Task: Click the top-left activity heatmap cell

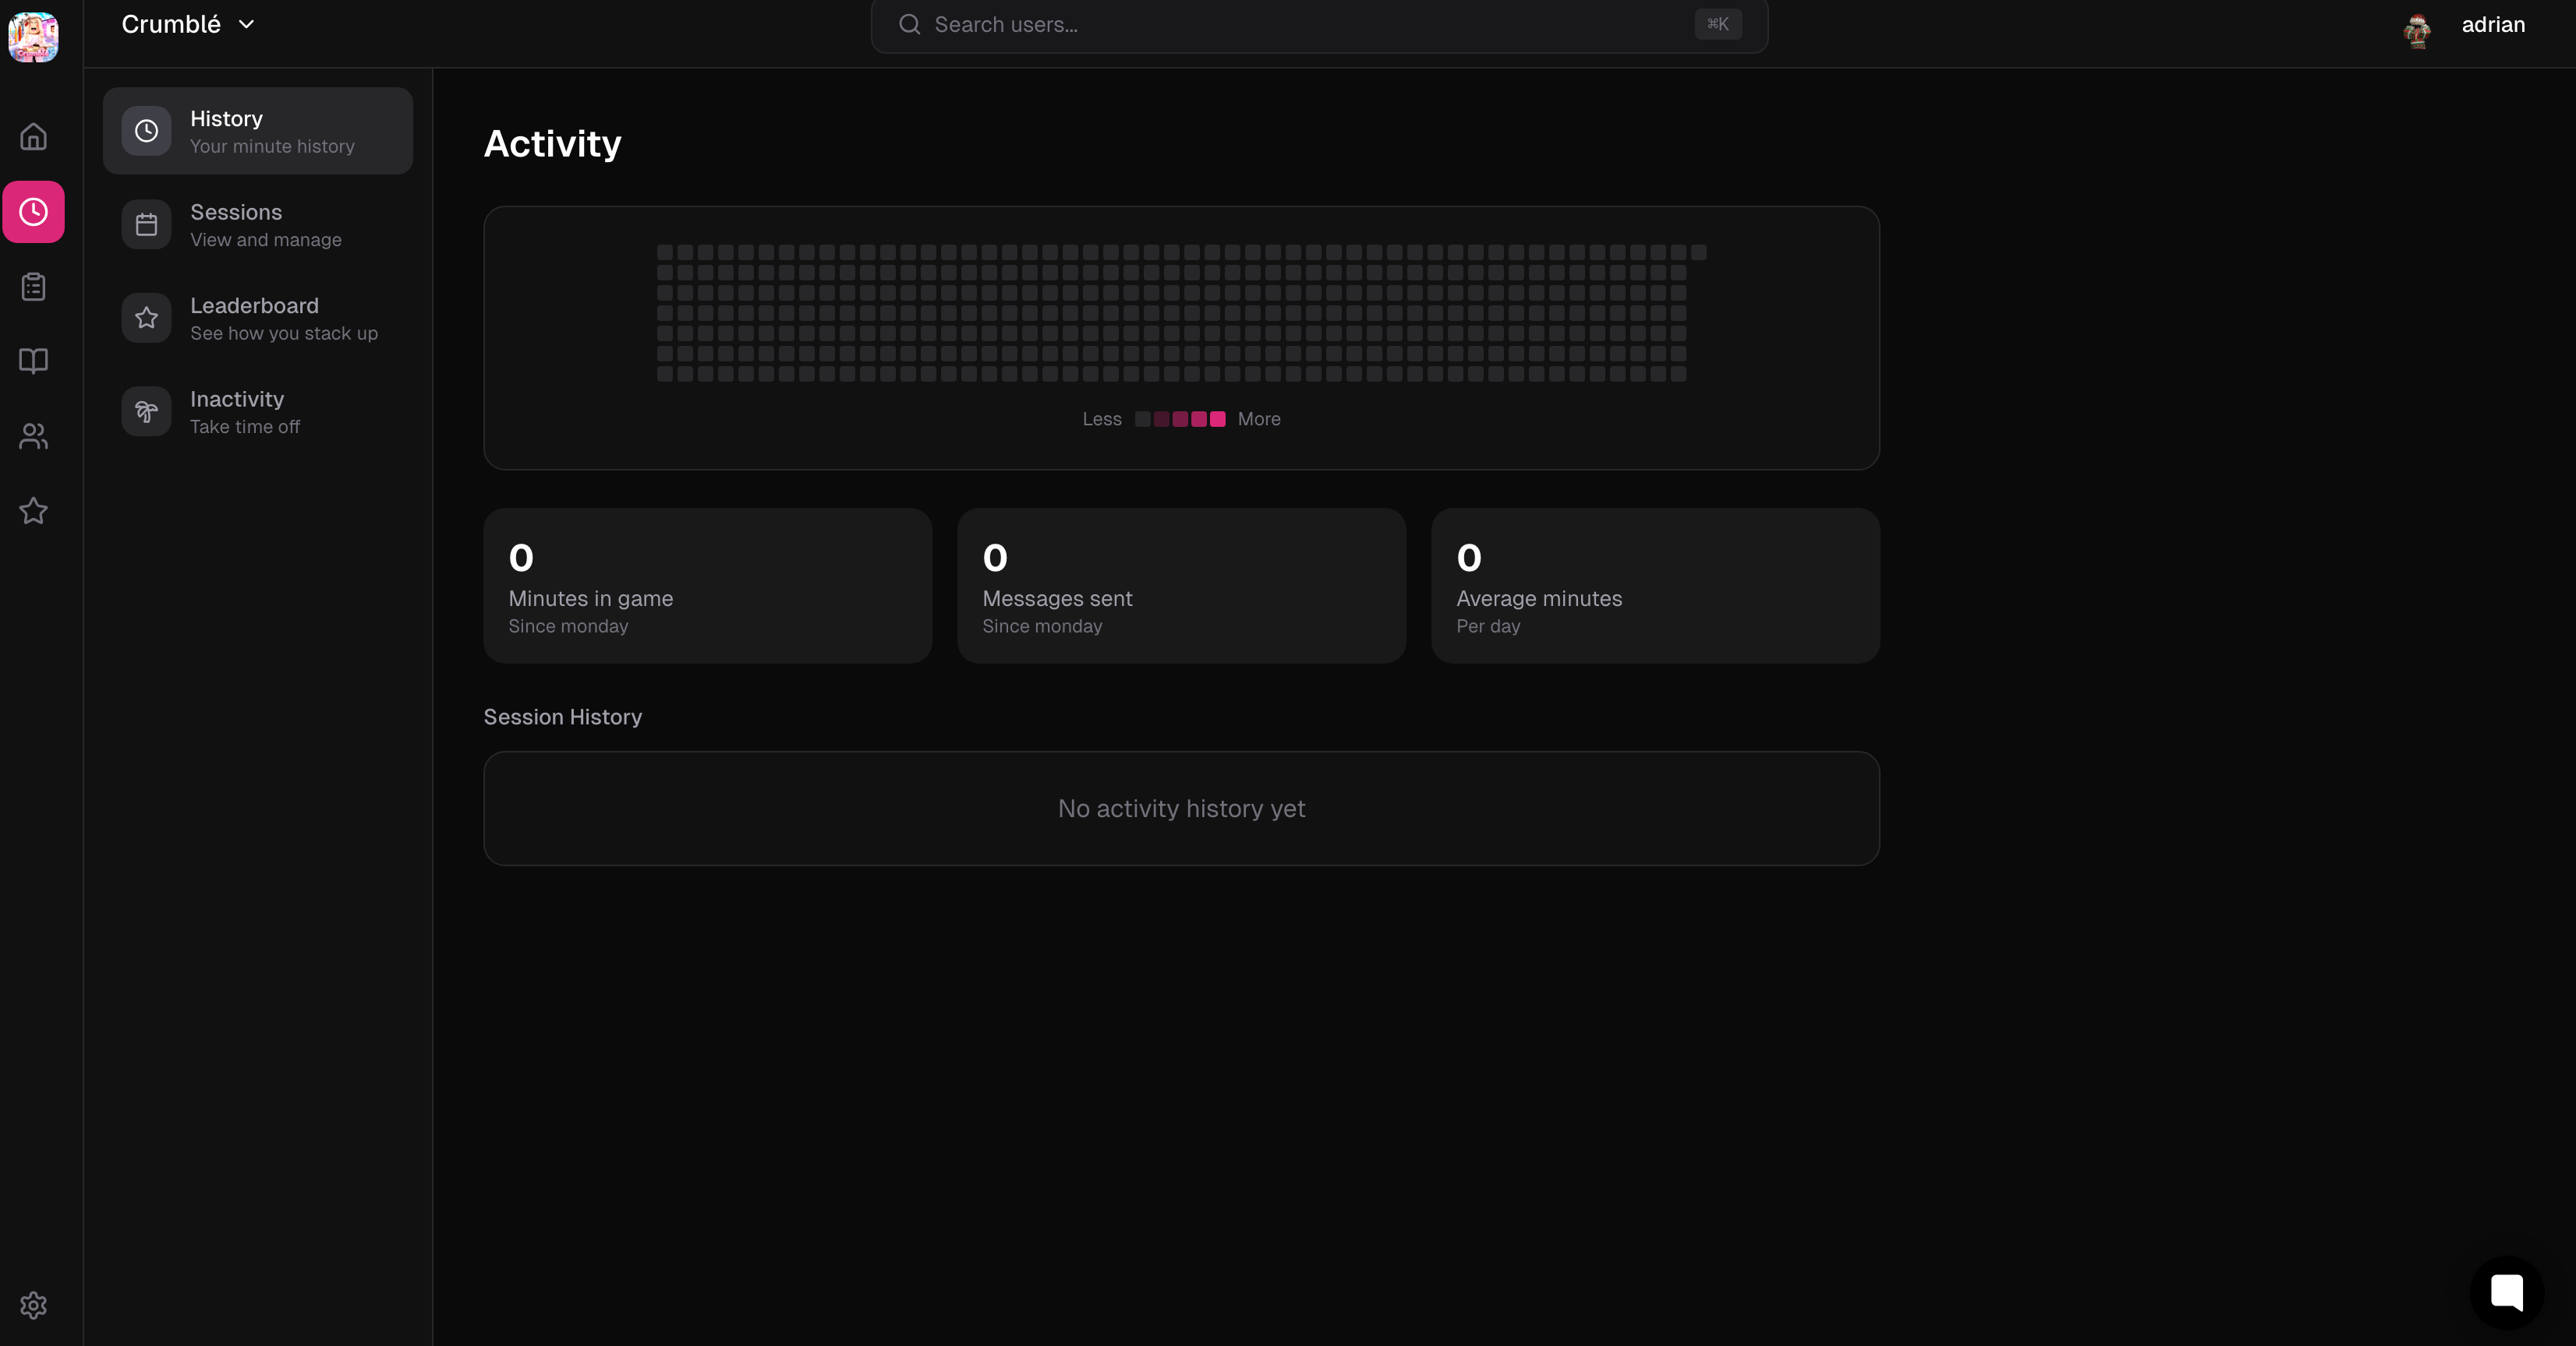Action: click(665, 253)
